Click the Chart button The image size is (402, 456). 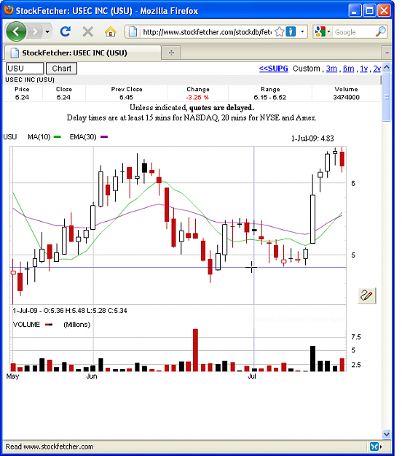click(x=61, y=69)
